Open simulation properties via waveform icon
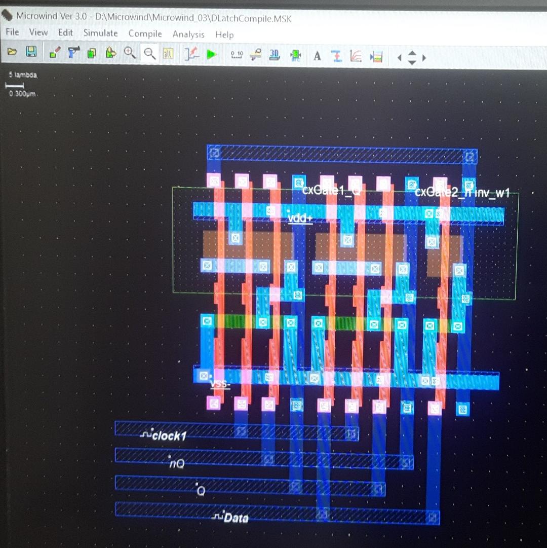 191,54
